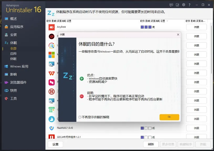
Task: Switch to the 影响 section
Action: (x=13, y=74)
